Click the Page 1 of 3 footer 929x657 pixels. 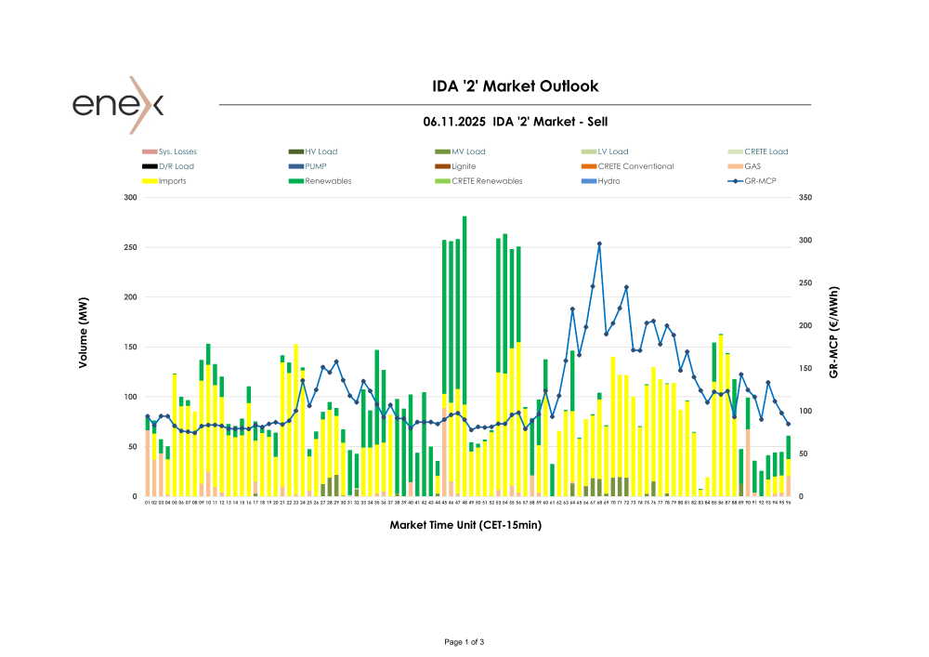pyautogui.click(x=464, y=642)
